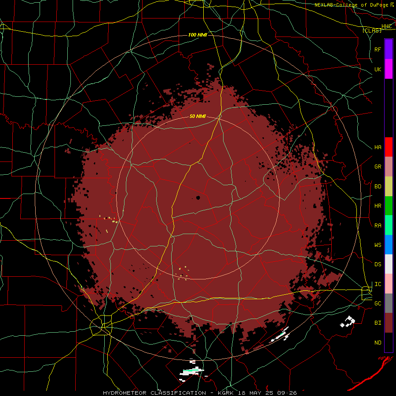This screenshot has height=396, width=396.
Task: Click the RA legend label
Action: tap(378, 226)
